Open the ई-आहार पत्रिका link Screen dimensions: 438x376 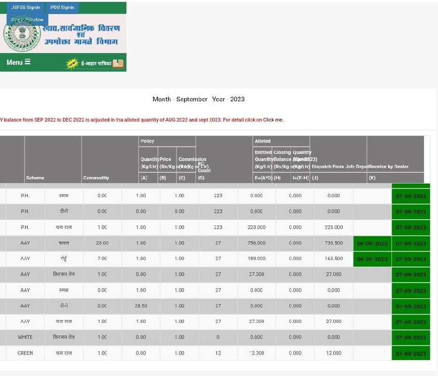click(x=96, y=63)
